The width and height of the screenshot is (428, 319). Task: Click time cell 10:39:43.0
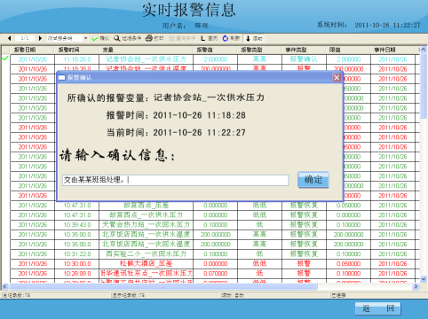click(76, 225)
